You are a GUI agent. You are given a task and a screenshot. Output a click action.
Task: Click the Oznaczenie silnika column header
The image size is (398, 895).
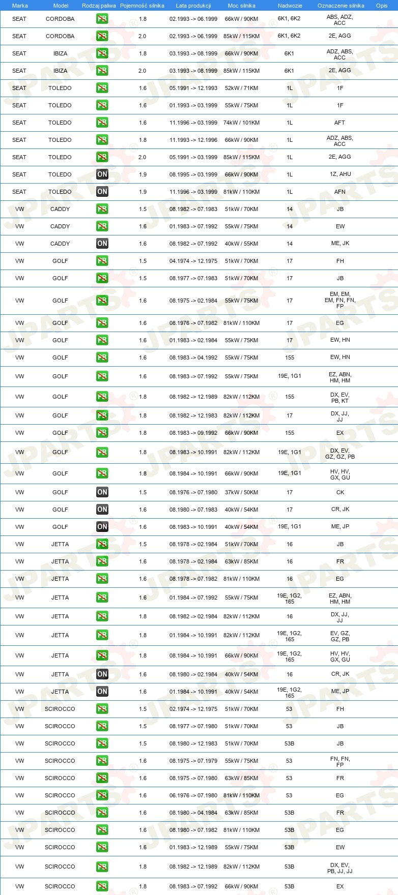341,6
